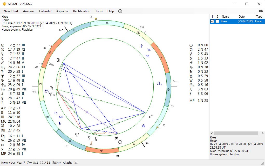Click the Black Moon Lilith symbol in the chart
Image resolution: width=265 pixels, height=166 pixels.
60,124
